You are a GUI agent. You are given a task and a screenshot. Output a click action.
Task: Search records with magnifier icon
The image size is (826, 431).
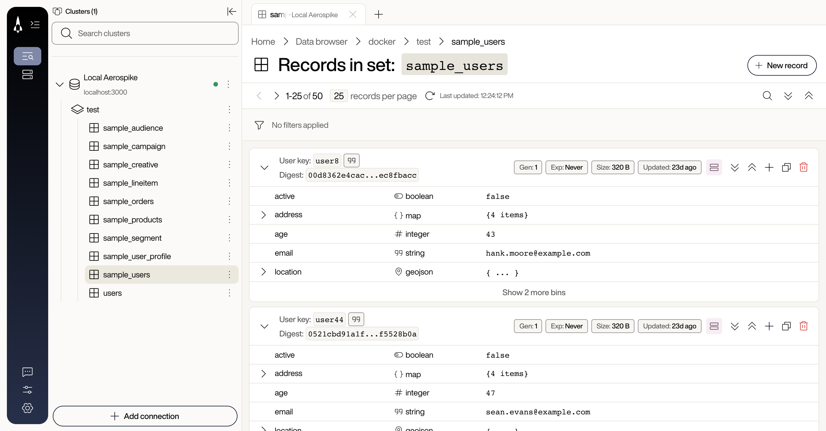(x=767, y=96)
